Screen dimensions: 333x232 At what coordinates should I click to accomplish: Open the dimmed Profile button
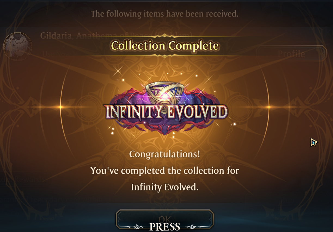(x=291, y=54)
